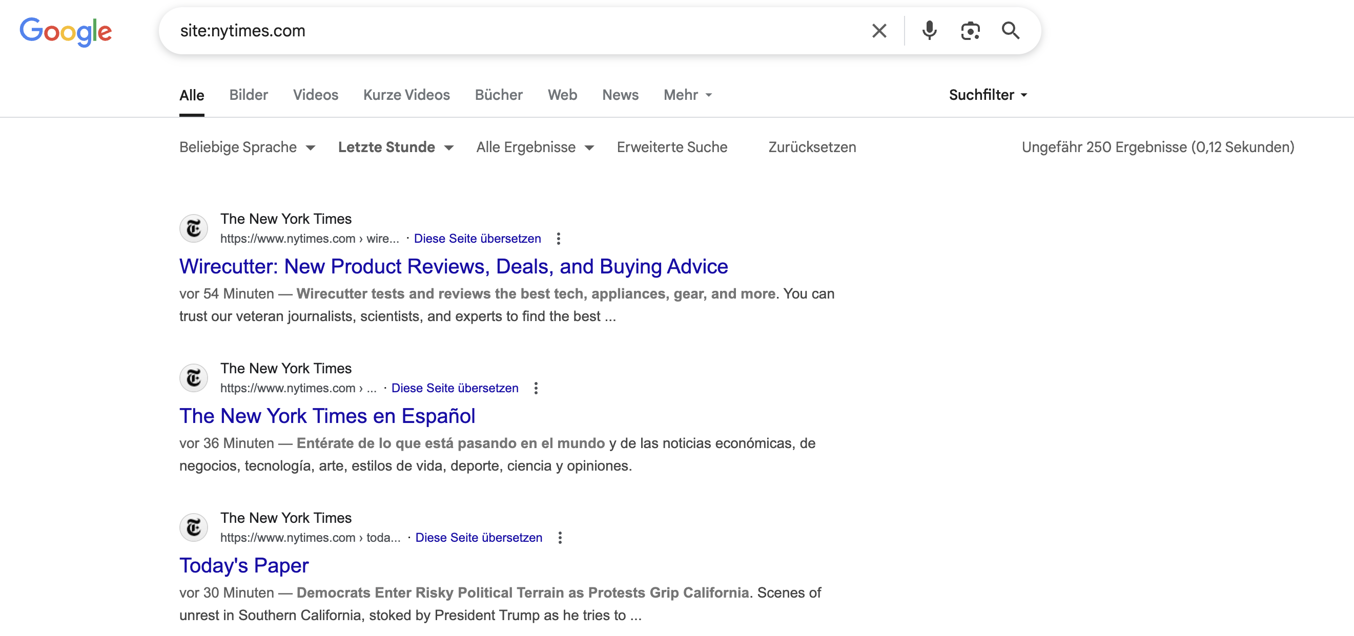Translate Today's Paper via Diese Seite übersetzen
Image resolution: width=1354 pixels, height=636 pixels.
point(478,537)
